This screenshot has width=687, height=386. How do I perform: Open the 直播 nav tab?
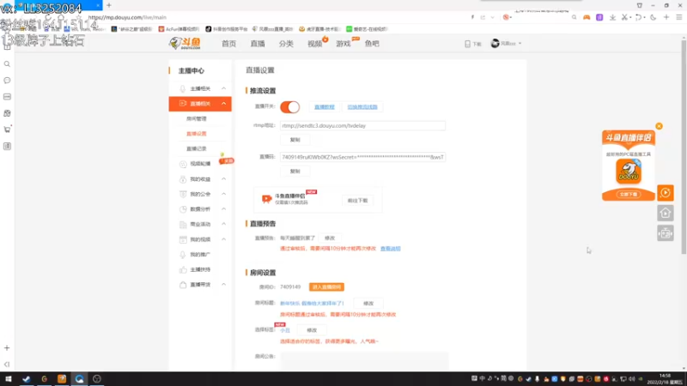coord(258,44)
